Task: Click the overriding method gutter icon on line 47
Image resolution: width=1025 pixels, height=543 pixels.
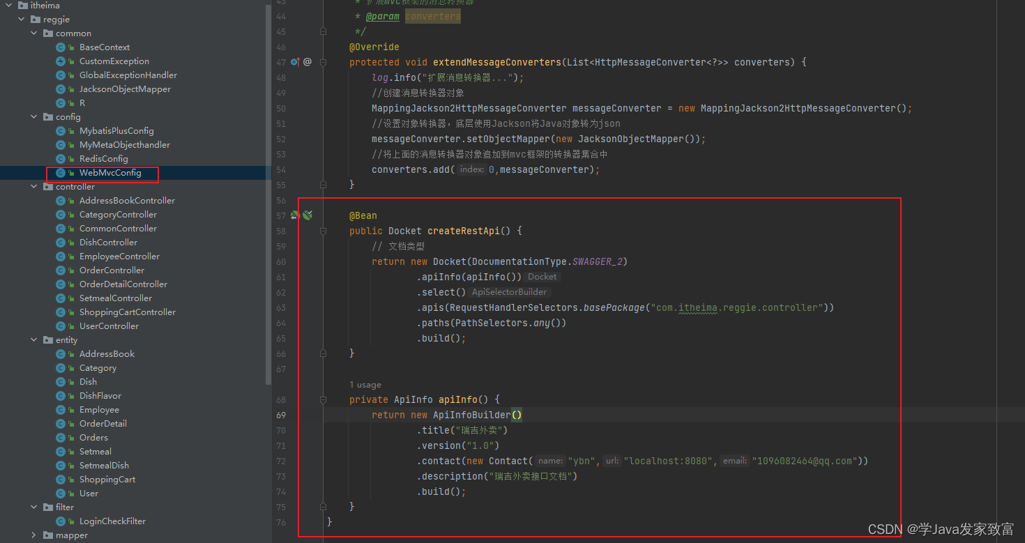Action: pyautogui.click(x=295, y=62)
